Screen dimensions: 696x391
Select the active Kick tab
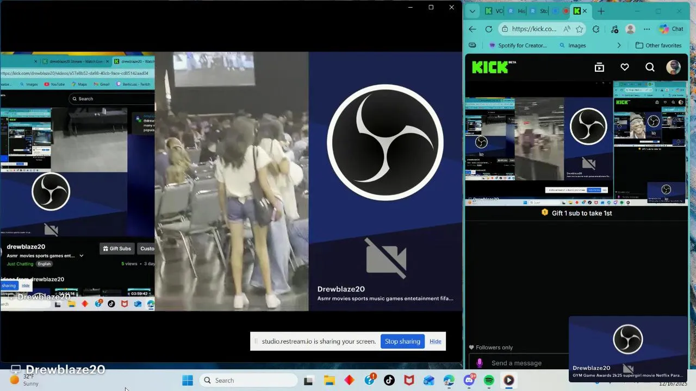point(577,11)
